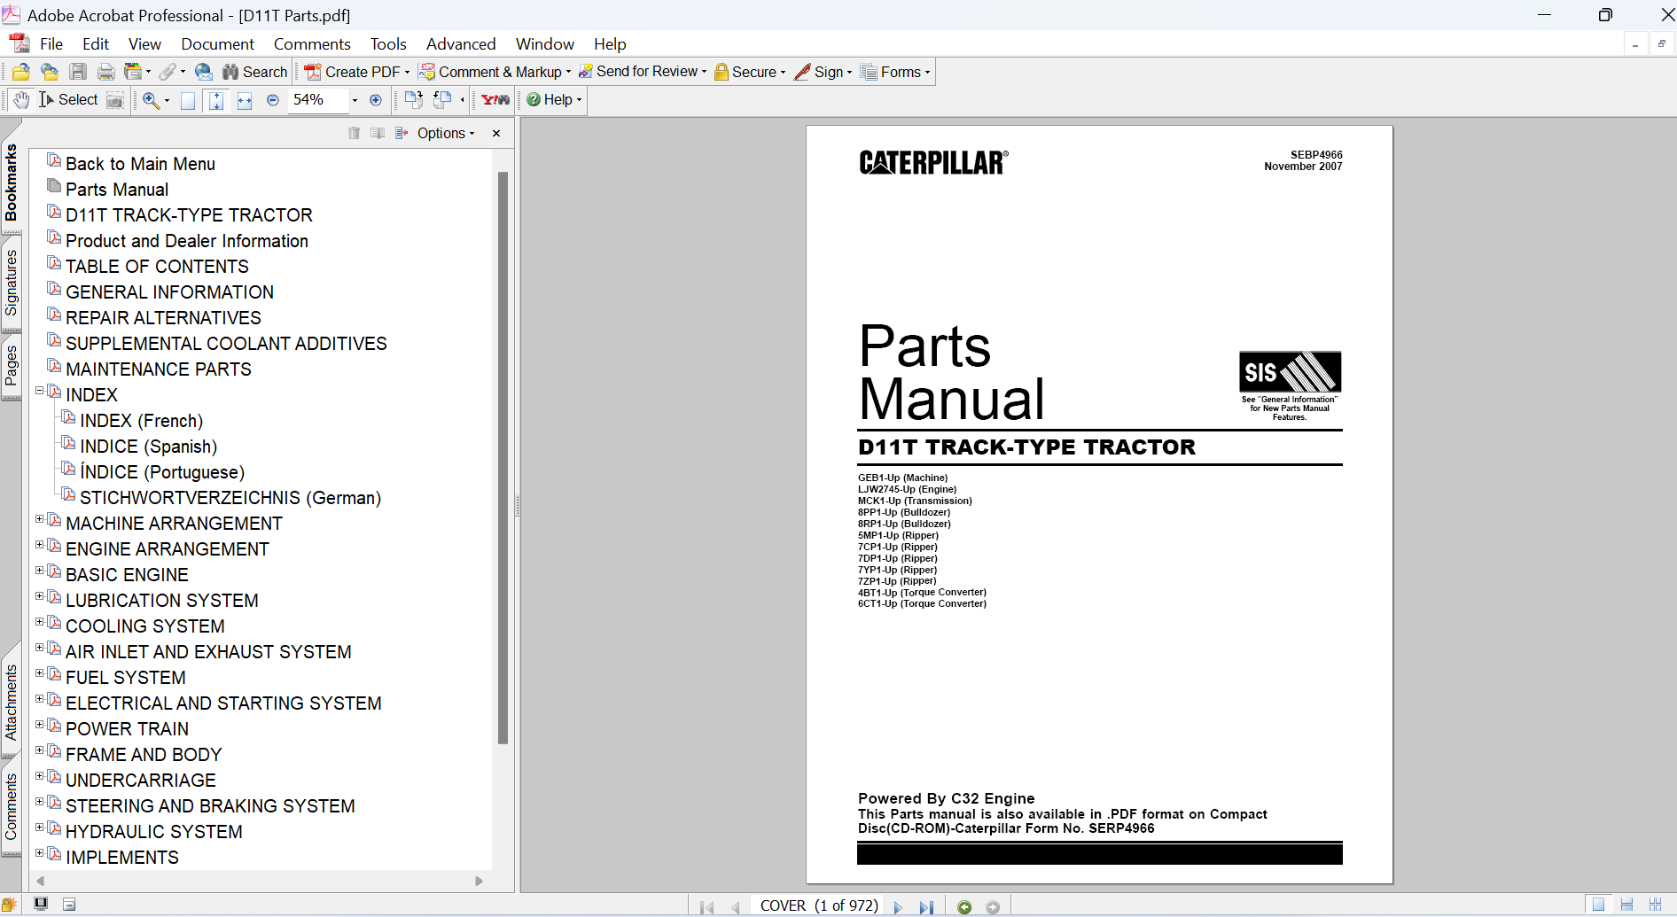Open the Advanced menu
The height and width of the screenshot is (917, 1677).
point(461,44)
